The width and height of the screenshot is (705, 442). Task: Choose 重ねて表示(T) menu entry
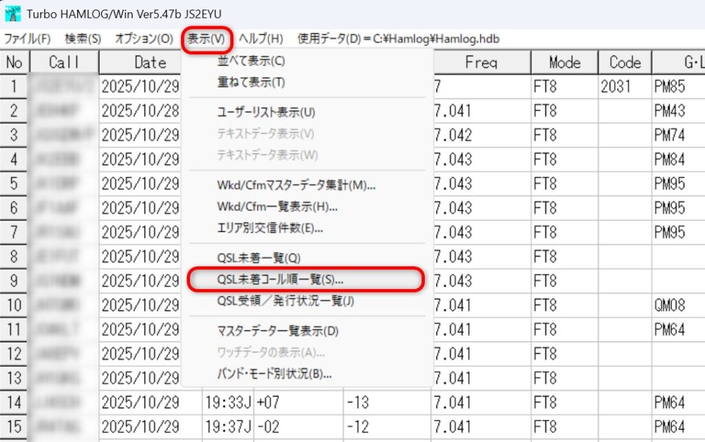(x=251, y=83)
